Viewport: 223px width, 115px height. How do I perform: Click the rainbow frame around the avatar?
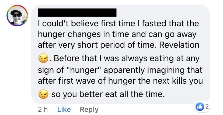[x=17, y=6]
